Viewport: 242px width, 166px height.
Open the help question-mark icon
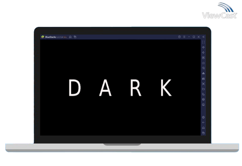(x=179, y=37)
